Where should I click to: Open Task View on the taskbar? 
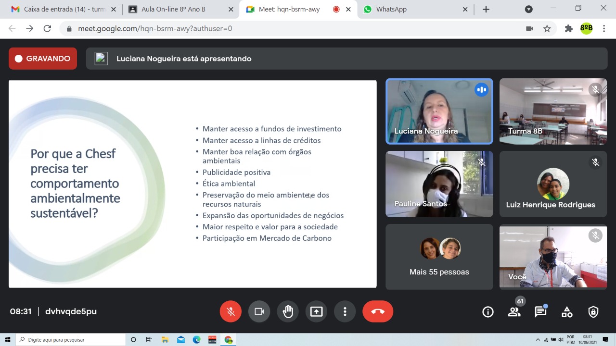pos(149,340)
